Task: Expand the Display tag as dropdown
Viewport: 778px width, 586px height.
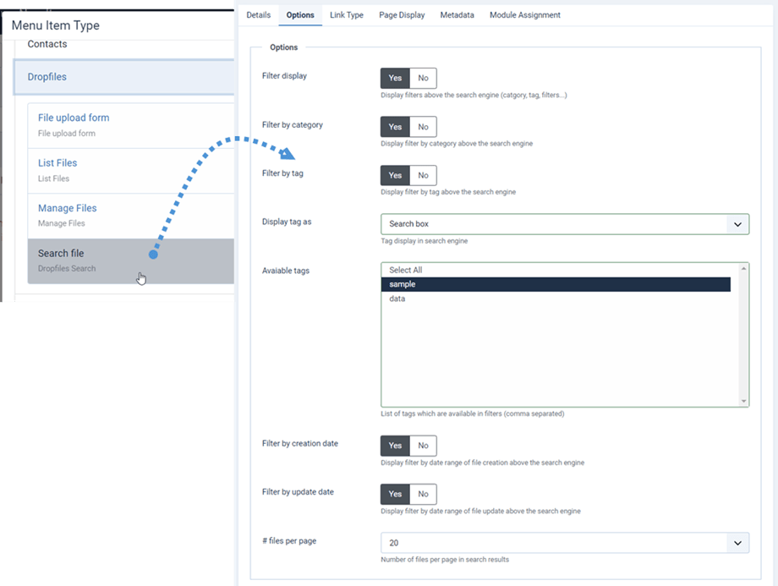Action: coord(564,224)
